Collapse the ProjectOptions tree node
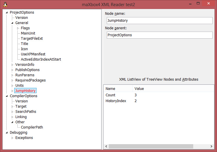 point(7,12)
